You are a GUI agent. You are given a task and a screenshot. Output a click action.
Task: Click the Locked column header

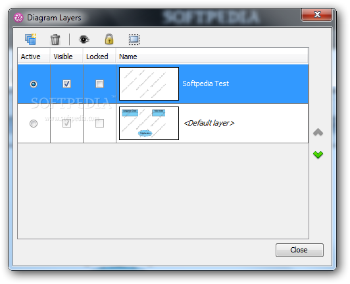(x=99, y=57)
